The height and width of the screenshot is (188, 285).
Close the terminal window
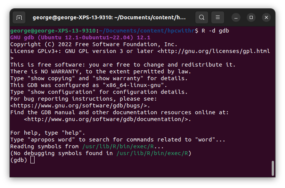tap(266, 17)
